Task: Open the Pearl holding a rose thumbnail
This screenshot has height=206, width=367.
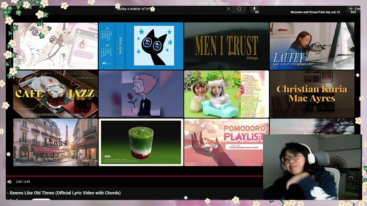Action: pyautogui.click(x=141, y=94)
